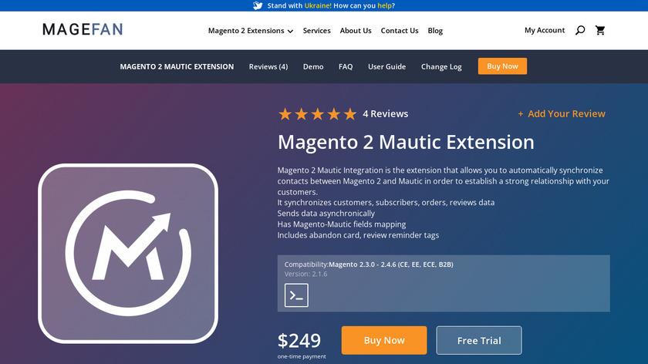Image resolution: width=648 pixels, height=364 pixels.
Task: Click the composer terminal icon
Action: (296, 295)
